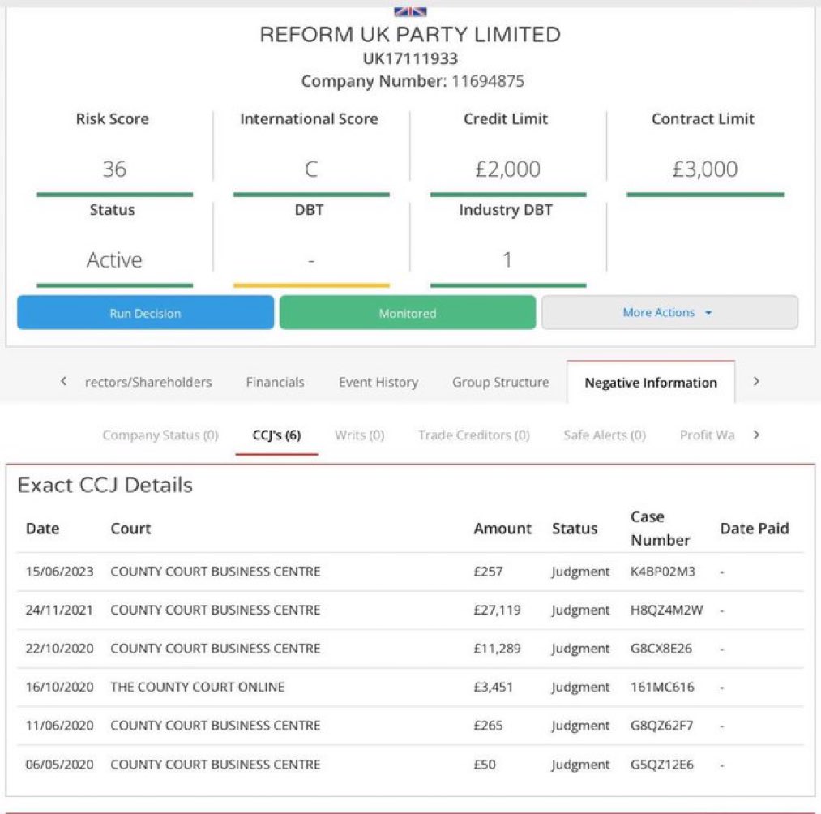The height and width of the screenshot is (814, 821).
Task: Click the Status column header in CCJ table
Action: pos(575,529)
